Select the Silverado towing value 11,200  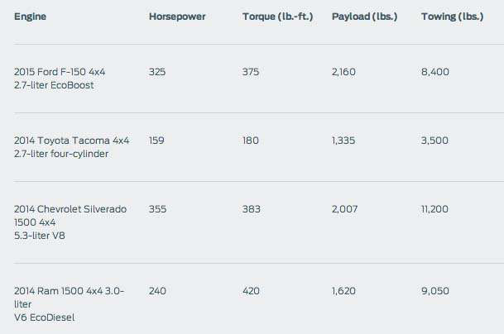[434, 209]
